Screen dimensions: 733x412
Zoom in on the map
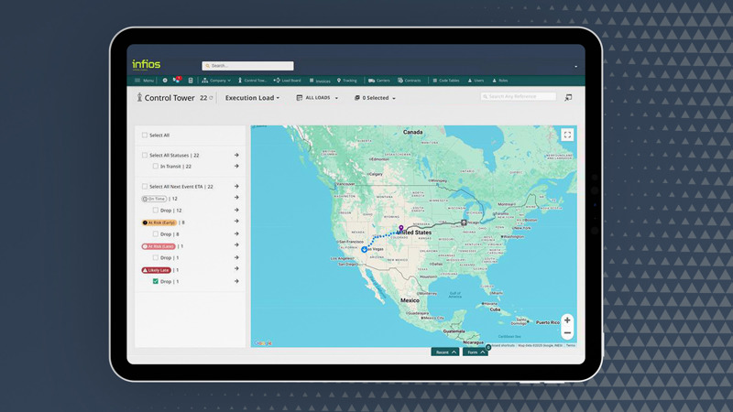tap(567, 320)
